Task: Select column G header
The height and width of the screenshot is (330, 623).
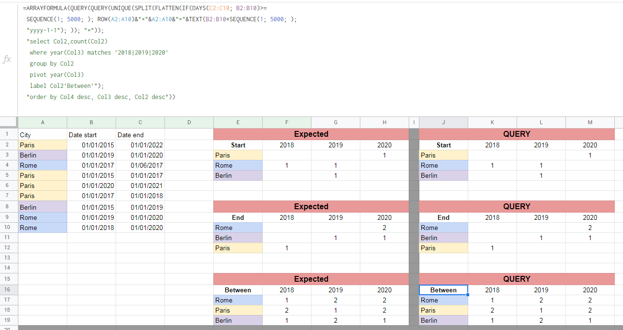Action: coord(336,123)
